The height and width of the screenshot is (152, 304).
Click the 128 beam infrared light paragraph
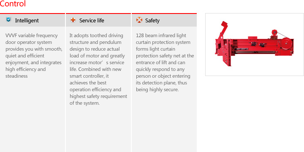point(165,62)
